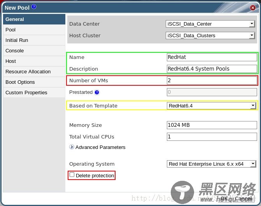Image resolution: width=261 pixels, height=206 pixels.
Task: Open the Host Cluster dropdown
Action: click(210, 36)
